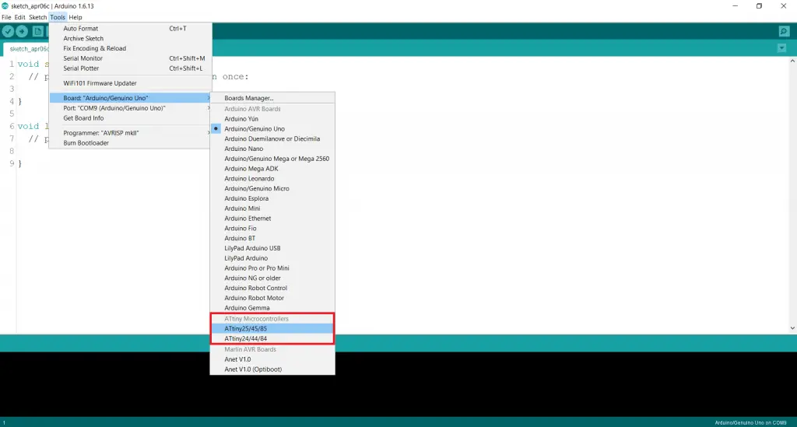Select Arduino Pro or Pro Mini

(x=272, y=268)
